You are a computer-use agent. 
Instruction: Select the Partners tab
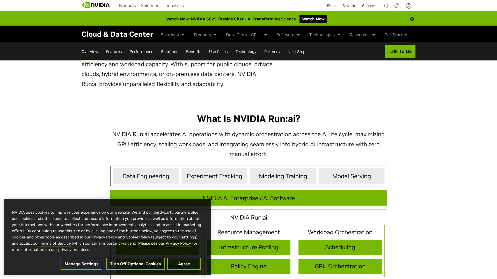point(272,52)
